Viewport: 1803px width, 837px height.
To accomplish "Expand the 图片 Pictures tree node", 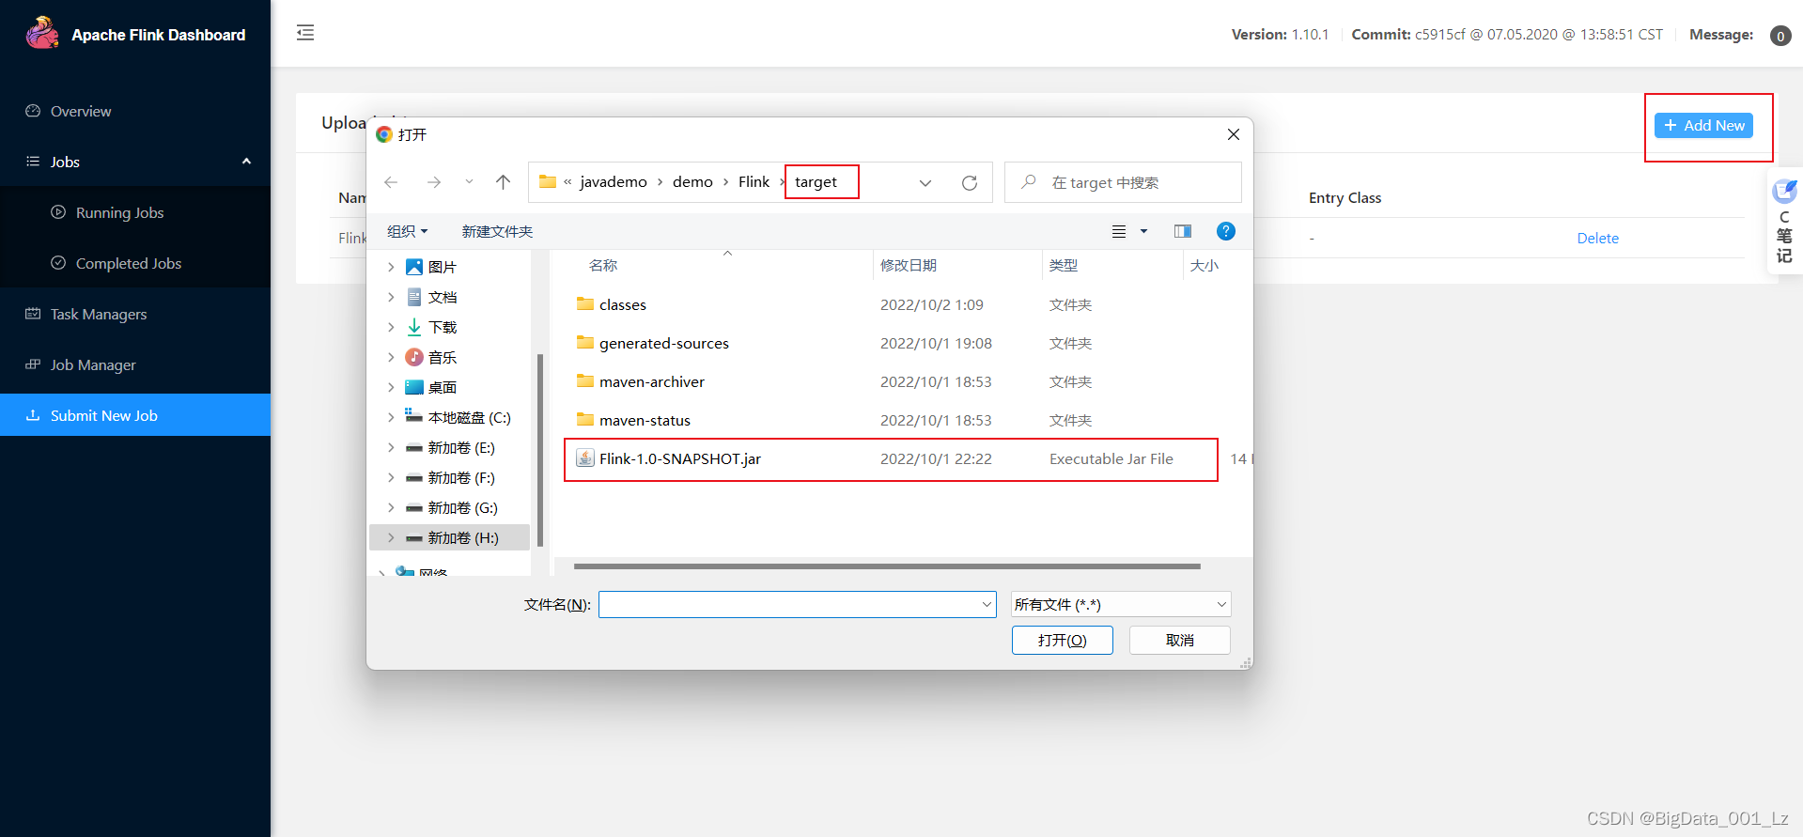I will [x=391, y=268].
